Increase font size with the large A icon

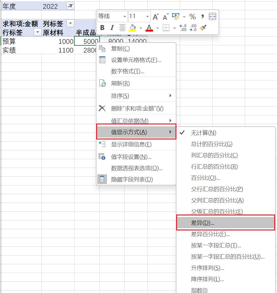(x=156, y=17)
